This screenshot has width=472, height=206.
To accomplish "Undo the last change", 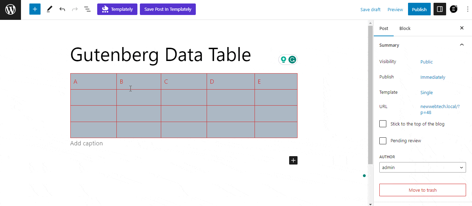I will (x=62, y=9).
